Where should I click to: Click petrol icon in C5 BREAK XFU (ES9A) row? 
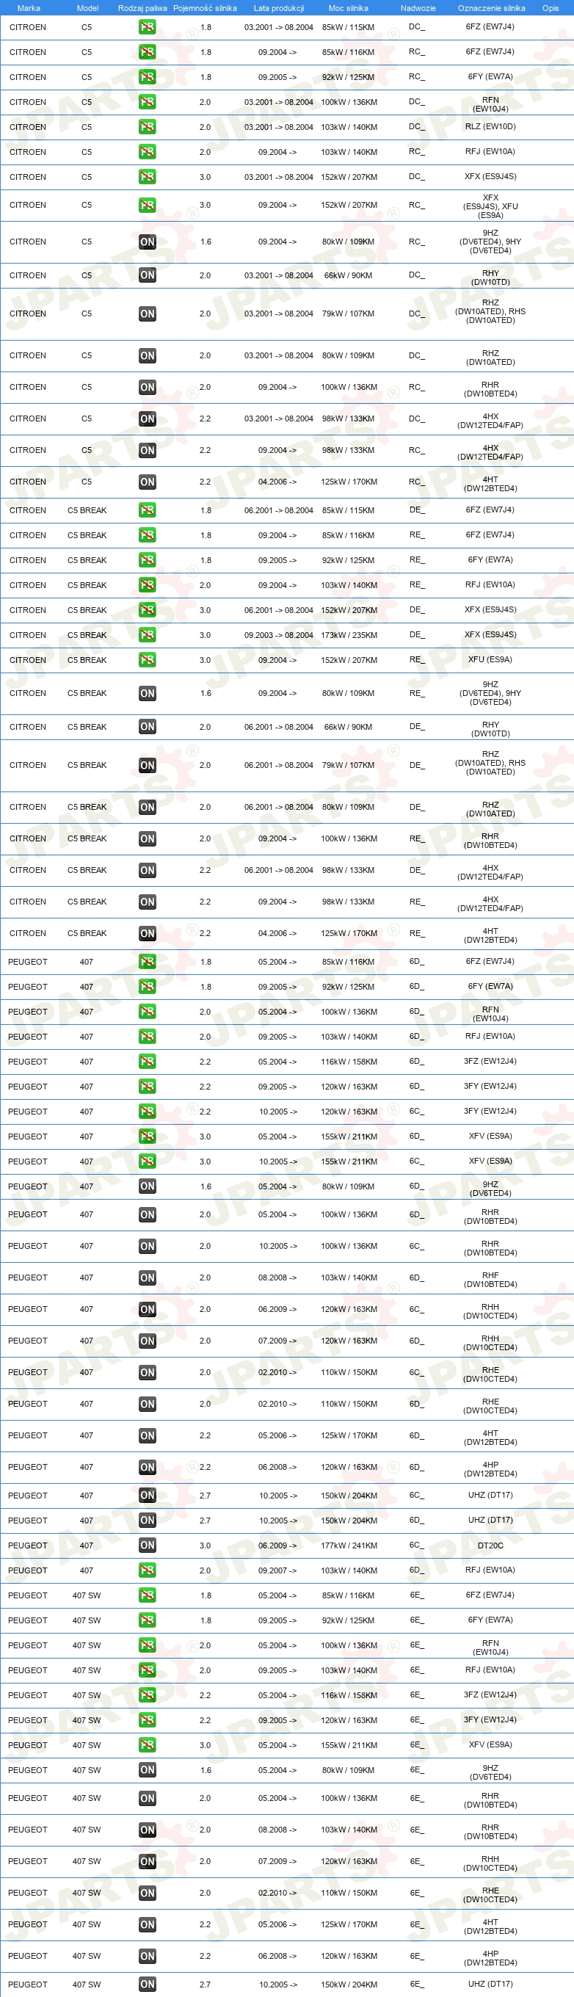(x=148, y=660)
